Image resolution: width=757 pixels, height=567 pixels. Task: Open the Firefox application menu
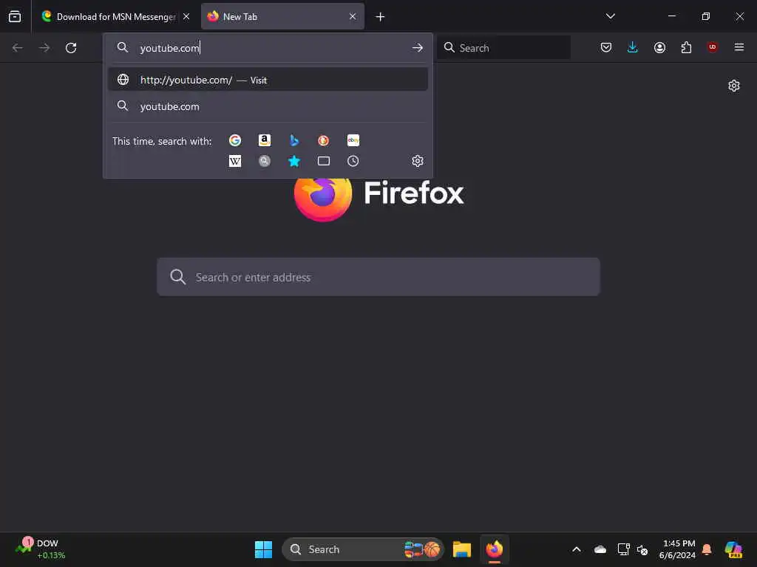point(739,47)
